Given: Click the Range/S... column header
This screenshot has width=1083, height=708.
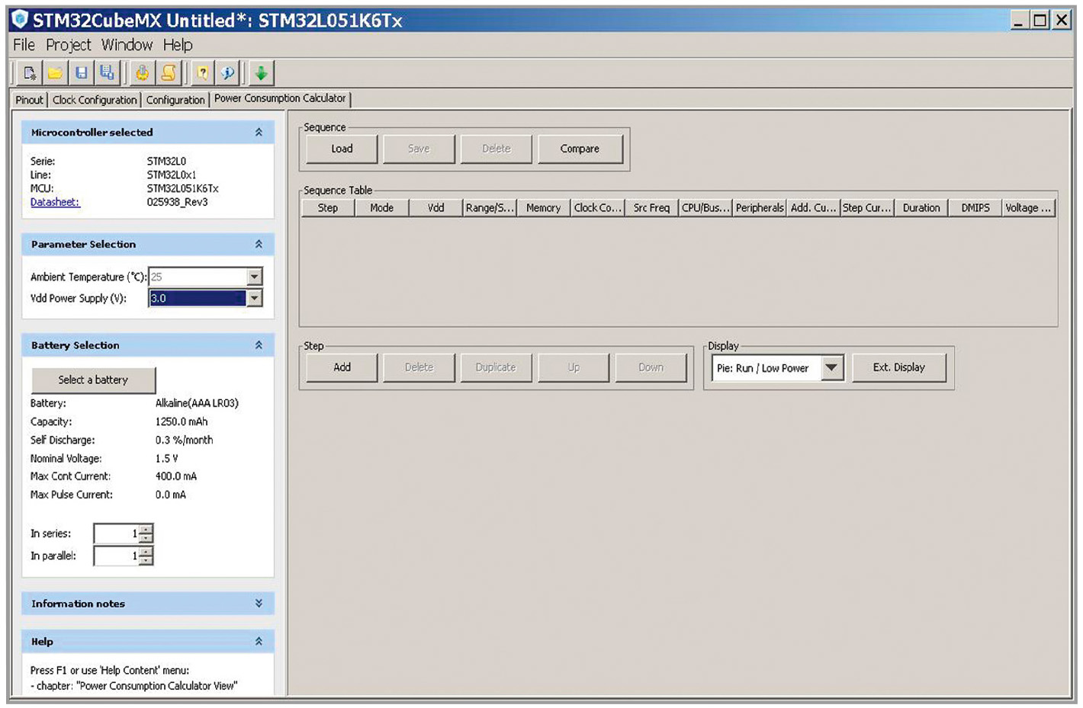Looking at the screenshot, I should [490, 208].
